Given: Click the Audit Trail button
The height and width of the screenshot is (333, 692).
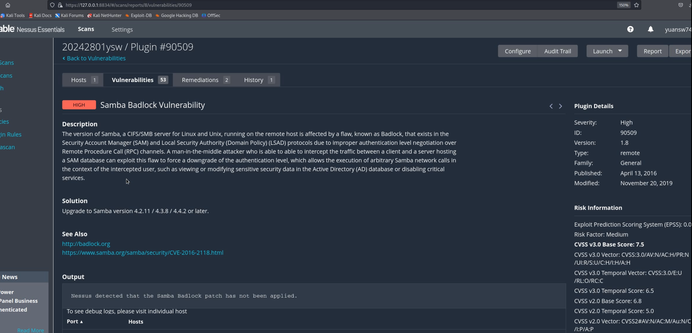Looking at the screenshot, I should tap(557, 51).
